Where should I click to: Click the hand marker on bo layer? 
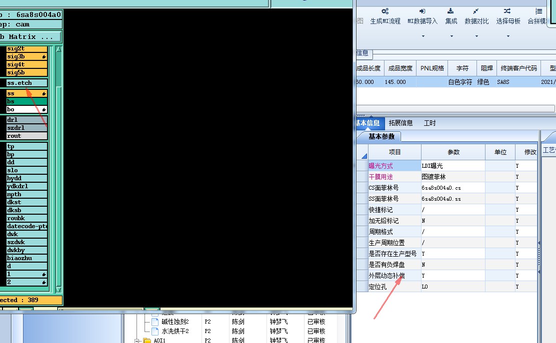44,110
